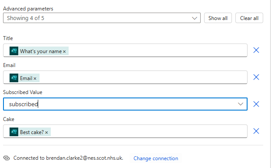271x168 pixels.
Task: Open the "Showing 4 of 5" advanced parameters dropdown
Action: [x=102, y=18]
